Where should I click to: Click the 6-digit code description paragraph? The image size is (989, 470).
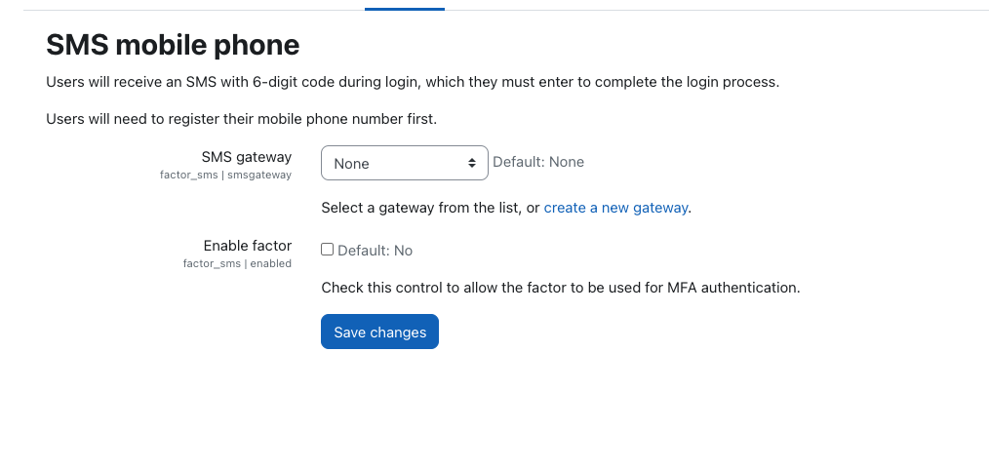413,82
